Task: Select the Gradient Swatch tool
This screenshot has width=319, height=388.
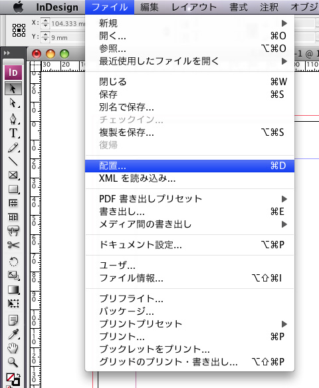Action: [13, 290]
